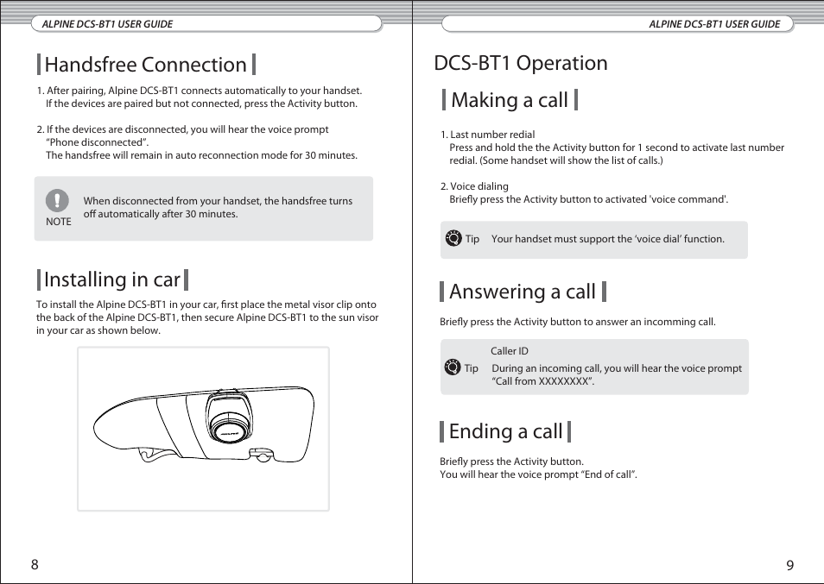Click the 'Handsfree Connection' heading
824x584 pixels.
146,65
